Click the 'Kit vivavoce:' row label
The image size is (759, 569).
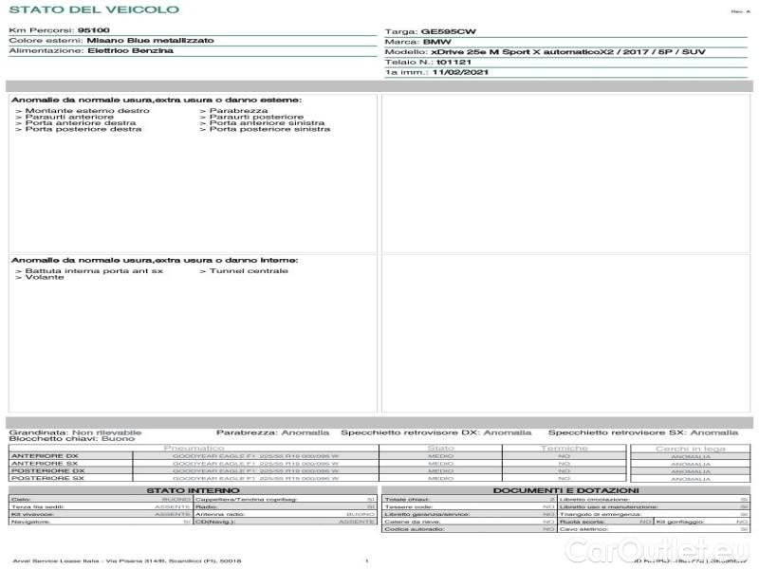click(x=32, y=514)
